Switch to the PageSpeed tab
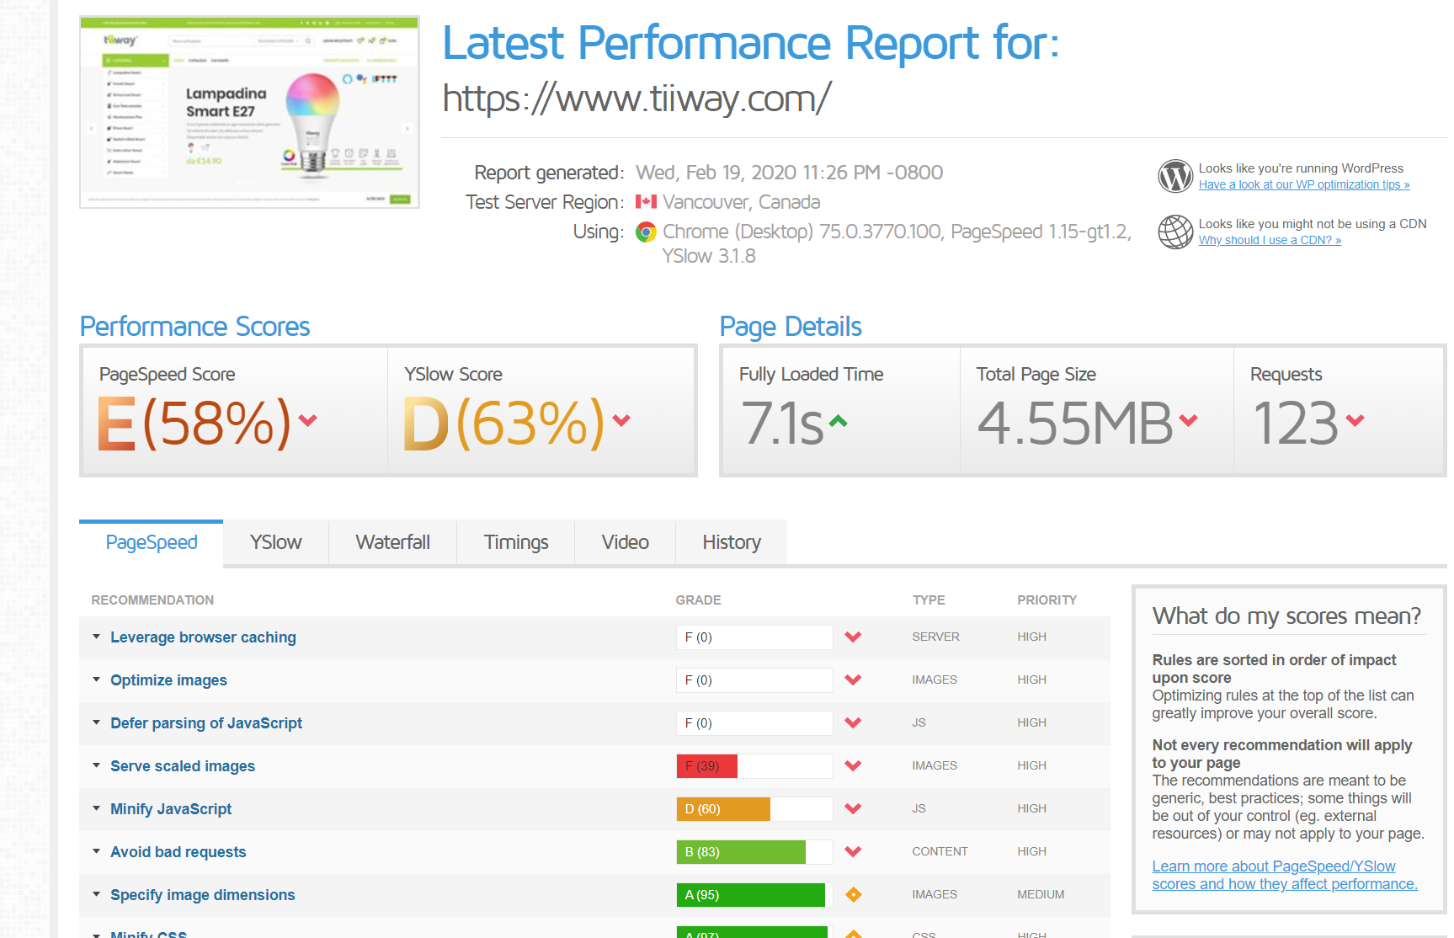 point(152,543)
